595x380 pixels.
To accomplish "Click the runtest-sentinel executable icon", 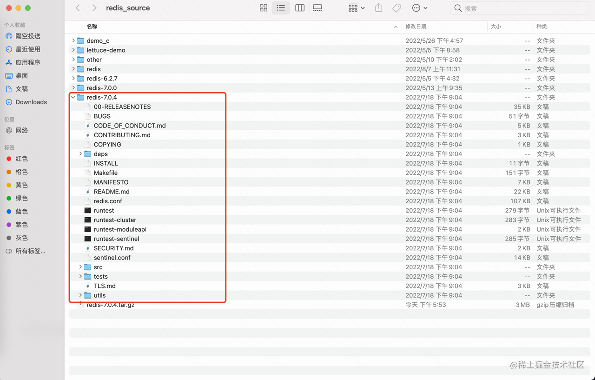I will tap(88, 239).
